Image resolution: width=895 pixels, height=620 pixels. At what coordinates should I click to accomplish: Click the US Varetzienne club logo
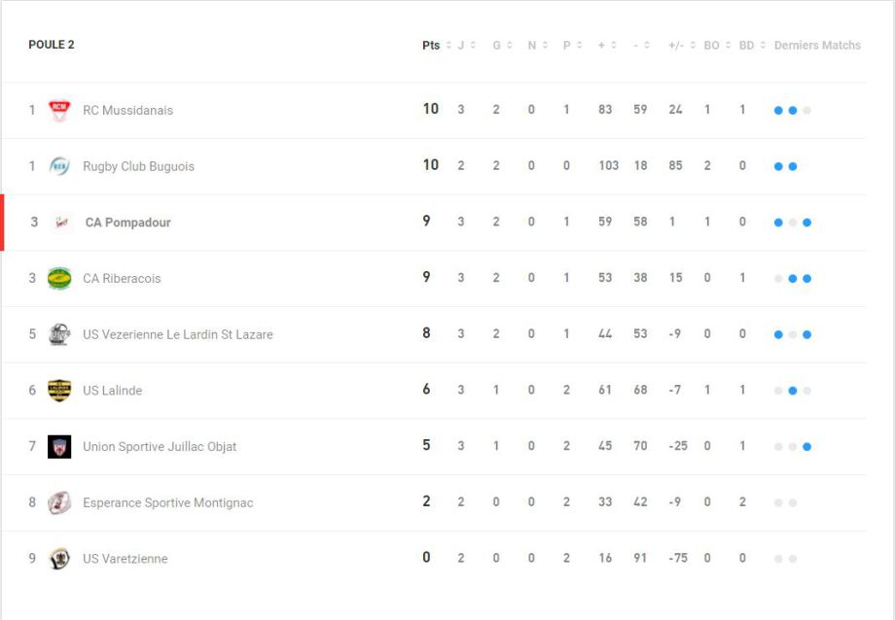(59, 559)
